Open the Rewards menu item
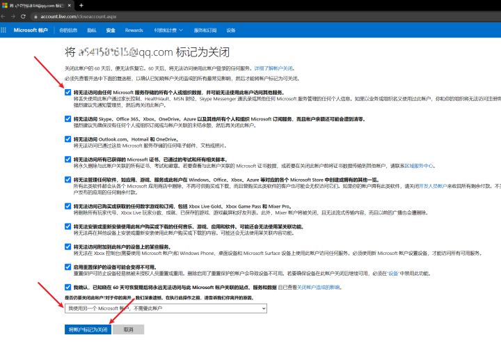501x342 pixels. point(134,31)
